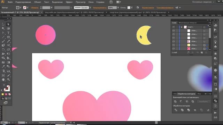Open stroke weight dropdown
The image size is (223, 125).
point(52,8)
